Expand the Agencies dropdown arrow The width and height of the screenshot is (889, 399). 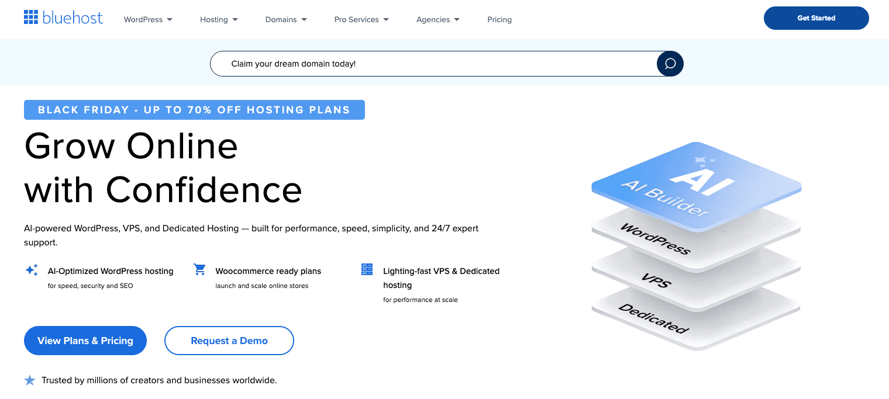pyautogui.click(x=457, y=20)
